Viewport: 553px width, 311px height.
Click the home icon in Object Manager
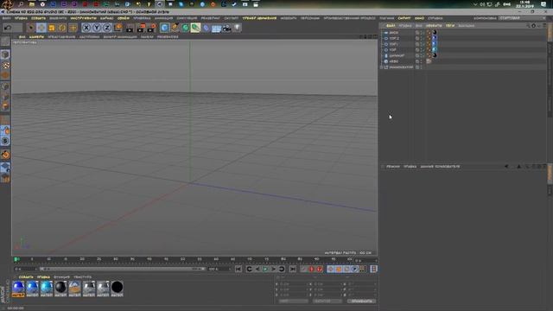point(534,26)
